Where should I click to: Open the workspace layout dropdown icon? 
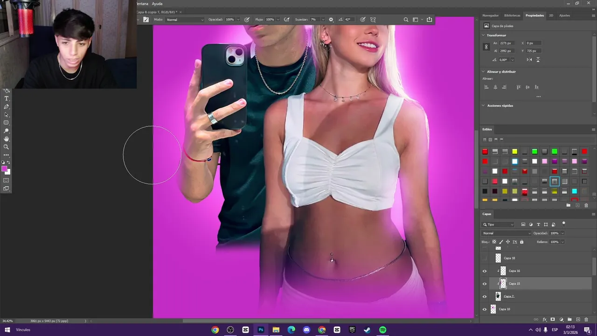coord(417,20)
